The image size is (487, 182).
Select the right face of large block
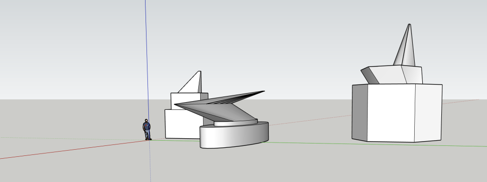click(x=428, y=113)
